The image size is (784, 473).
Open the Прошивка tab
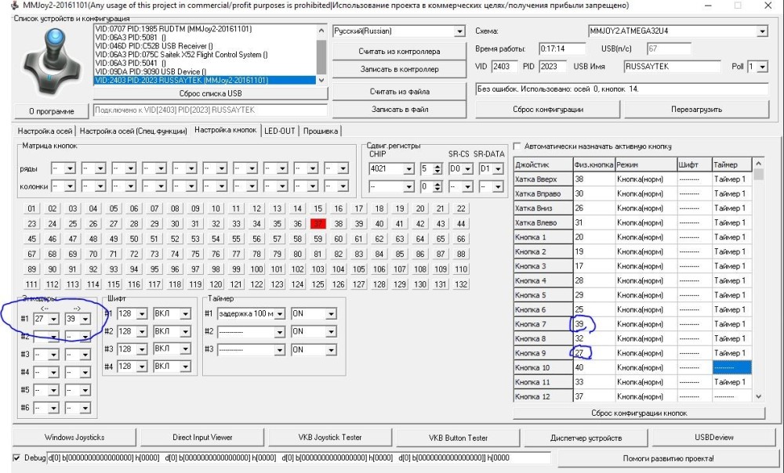[320, 131]
